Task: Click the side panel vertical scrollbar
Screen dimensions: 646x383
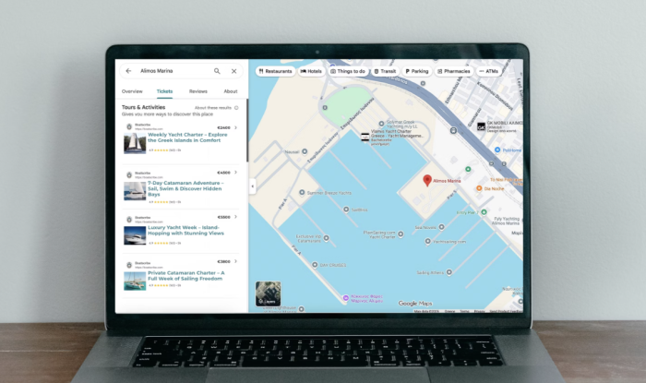Action: click(x=247, y=130)
